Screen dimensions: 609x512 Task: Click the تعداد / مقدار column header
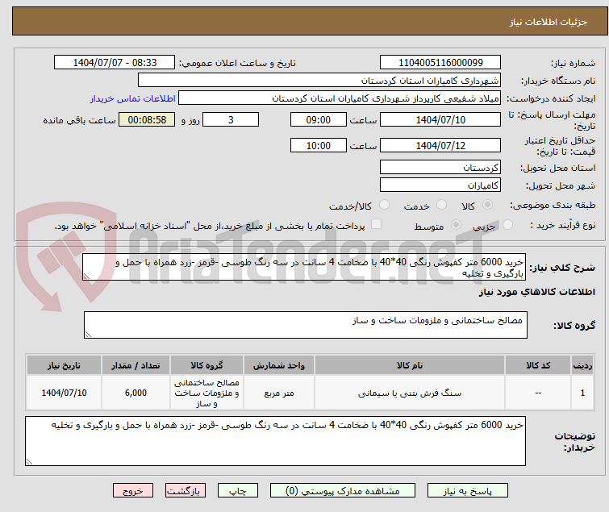click(x=136, y=365)
